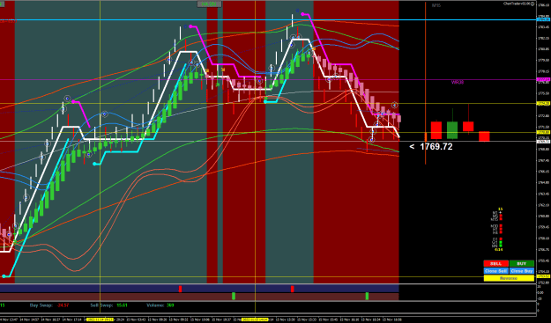
Task: Click the second yellow highlighted date on time axis
Action: (256, 319)
